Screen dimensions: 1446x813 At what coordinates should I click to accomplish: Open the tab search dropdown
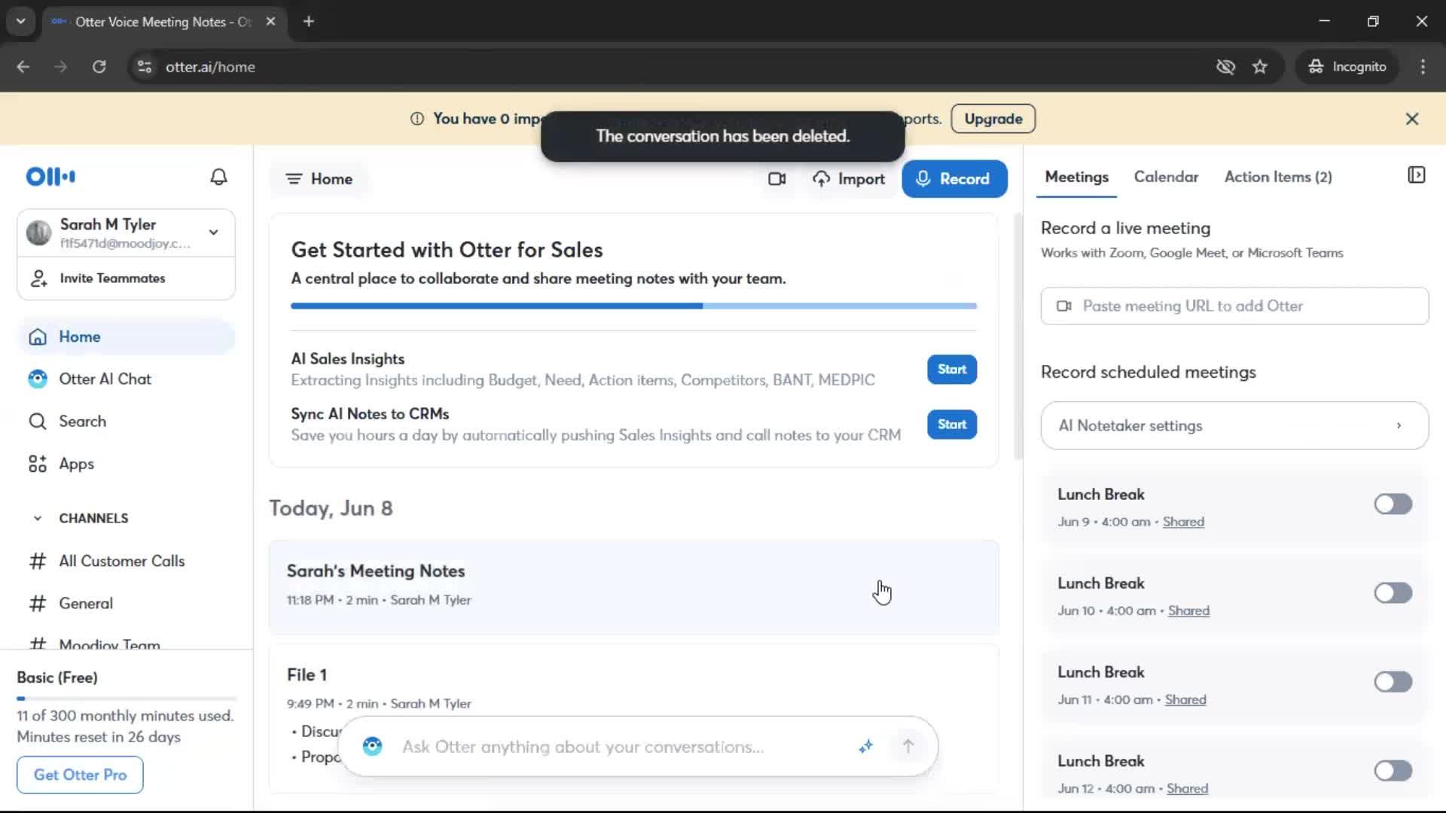(21, 22)
